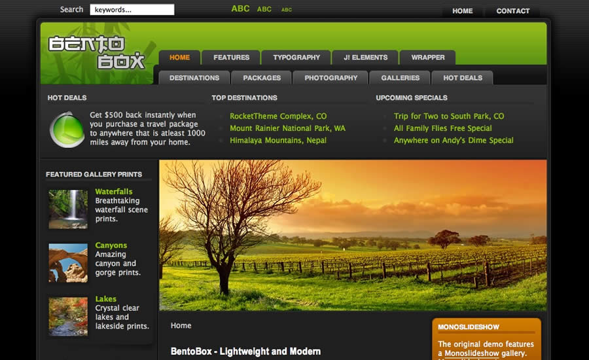Click the Search label text
Image resolution: width=589 pixels, height=360 pixels.
(71, 9)
